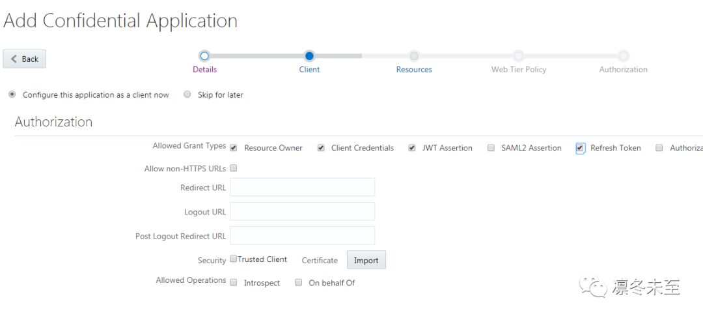Click the Web Tier Policy step circle
This screenshot has width=703, height=318.
pos(519,56)
